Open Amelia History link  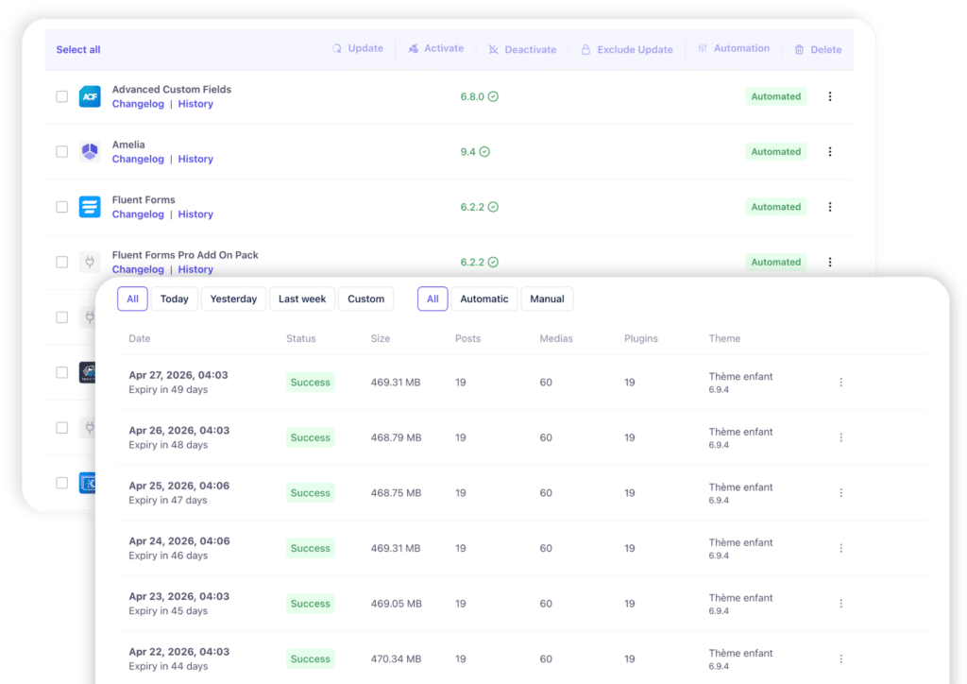(x=195, y=159)
